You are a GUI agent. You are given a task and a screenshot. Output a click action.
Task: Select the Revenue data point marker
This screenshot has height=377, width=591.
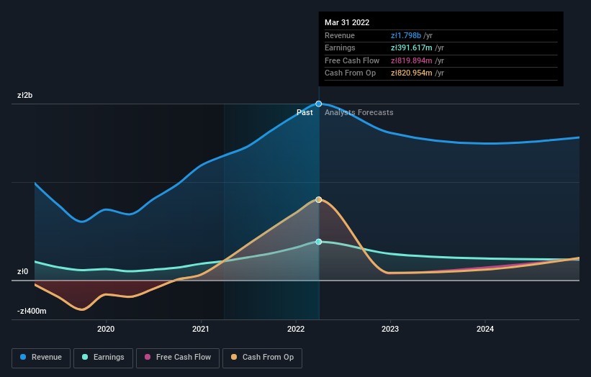(319, 104)
